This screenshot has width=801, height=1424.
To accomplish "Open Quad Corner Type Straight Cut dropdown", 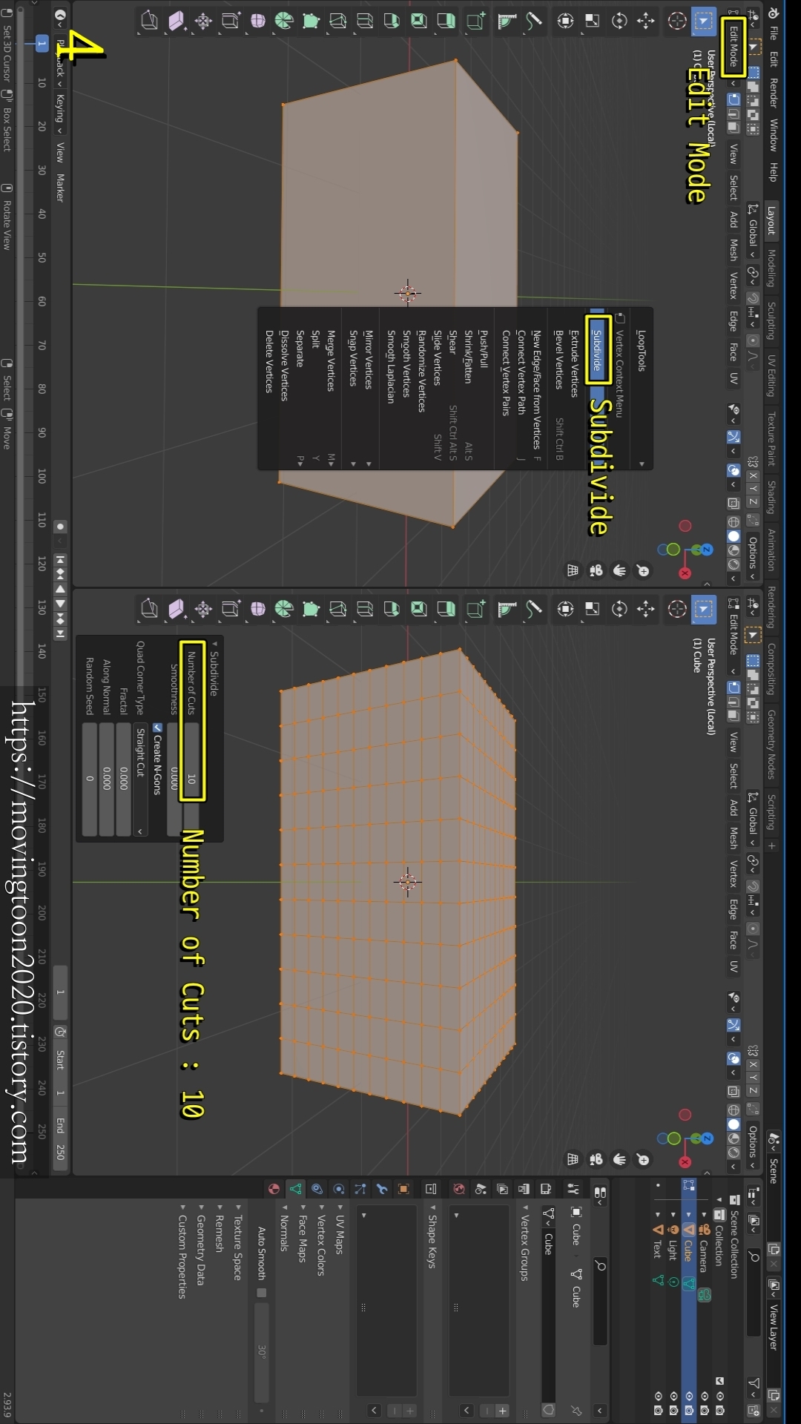I will [x=140, y=781].
